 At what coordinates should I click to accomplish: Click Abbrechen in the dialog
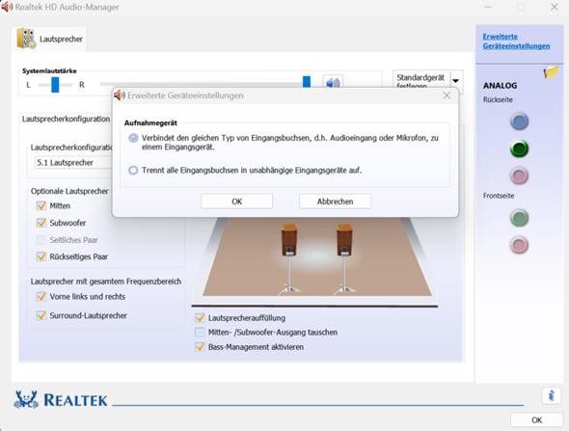coord(335,202)
